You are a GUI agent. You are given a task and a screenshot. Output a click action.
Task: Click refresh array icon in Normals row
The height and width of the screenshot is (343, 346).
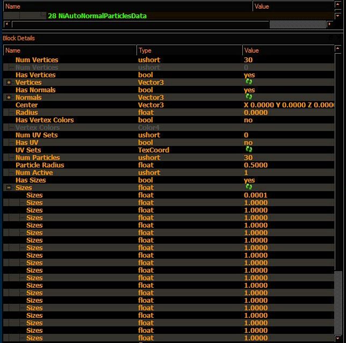pyautogui.click(x=249, y=97)
